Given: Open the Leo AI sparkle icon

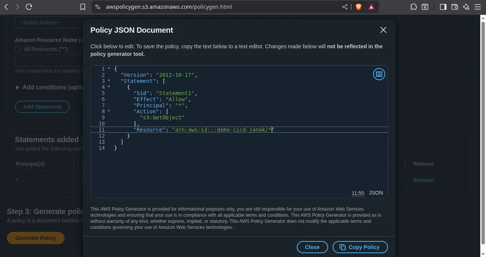Looking at the screenshot, I should (466, 7).
